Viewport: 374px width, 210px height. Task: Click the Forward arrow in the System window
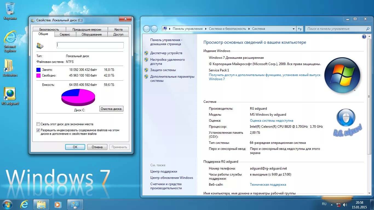point(154,29)
